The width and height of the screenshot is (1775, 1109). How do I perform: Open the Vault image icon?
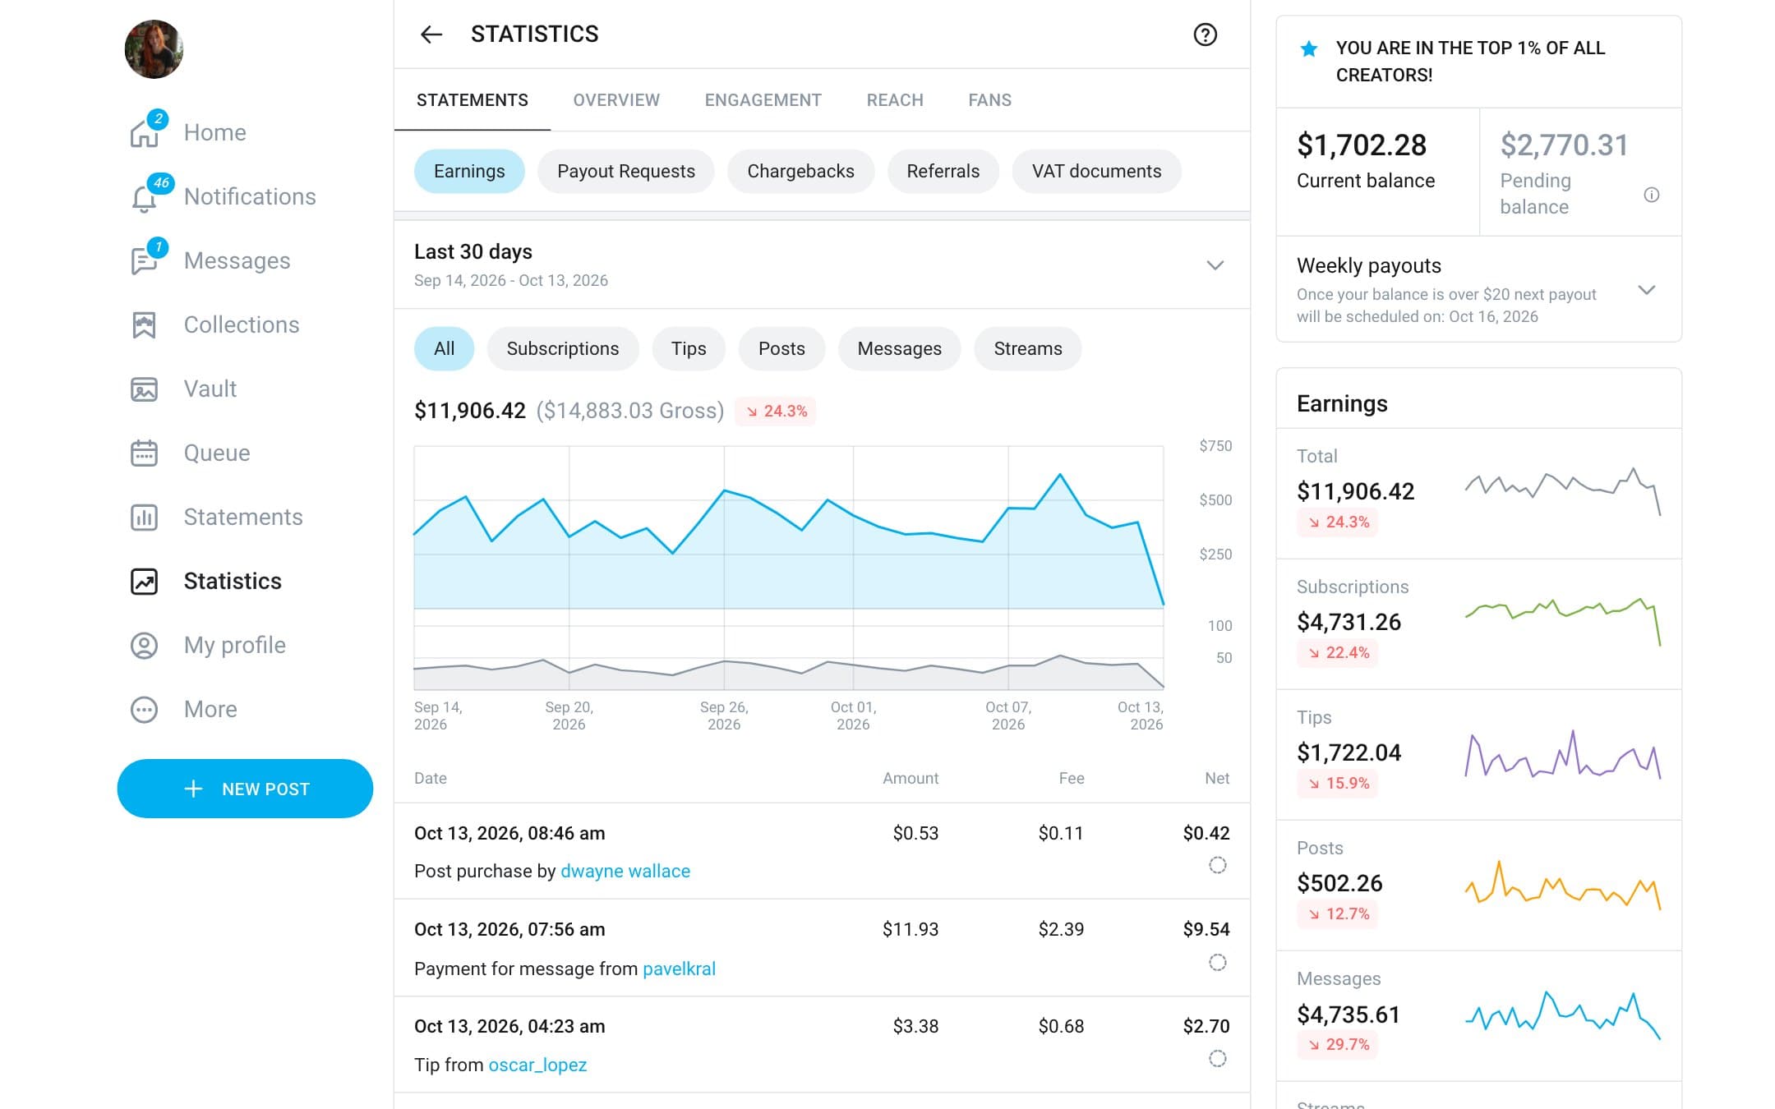pyautogui.click(x=145, y=389)
